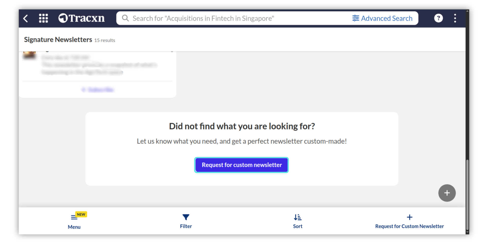Click the Signature Newsletters heading
Image resolution: width=488 pixels, height=244 pixels.
[x=58, y=40]
